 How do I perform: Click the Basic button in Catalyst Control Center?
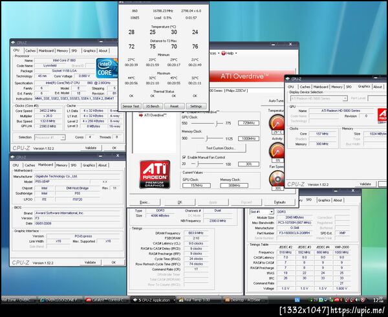[145, 202]
